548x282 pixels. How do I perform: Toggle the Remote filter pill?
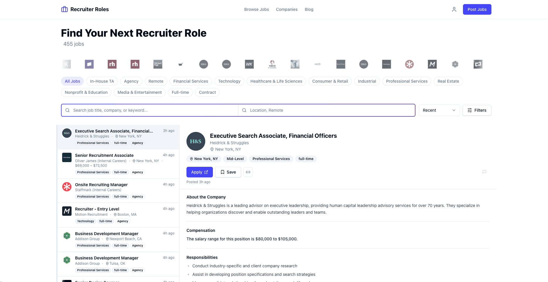pyautogui.click(x=156, y=81)
